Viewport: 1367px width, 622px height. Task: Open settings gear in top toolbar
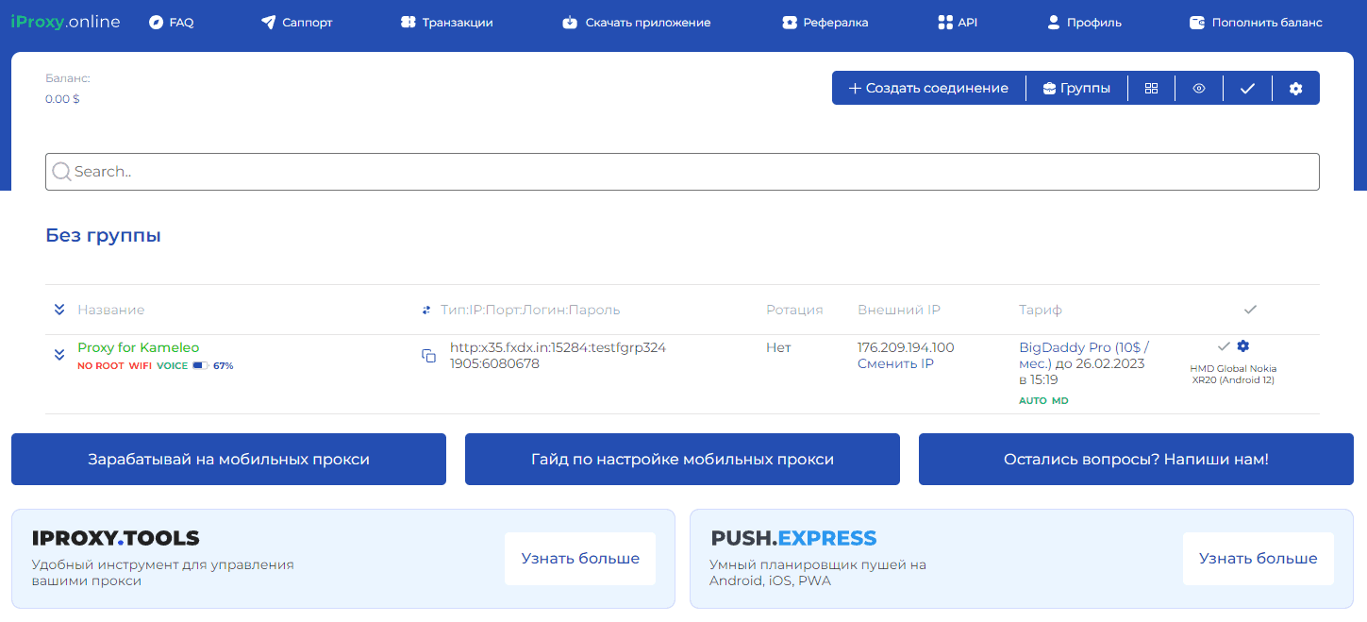point(1295,88)
